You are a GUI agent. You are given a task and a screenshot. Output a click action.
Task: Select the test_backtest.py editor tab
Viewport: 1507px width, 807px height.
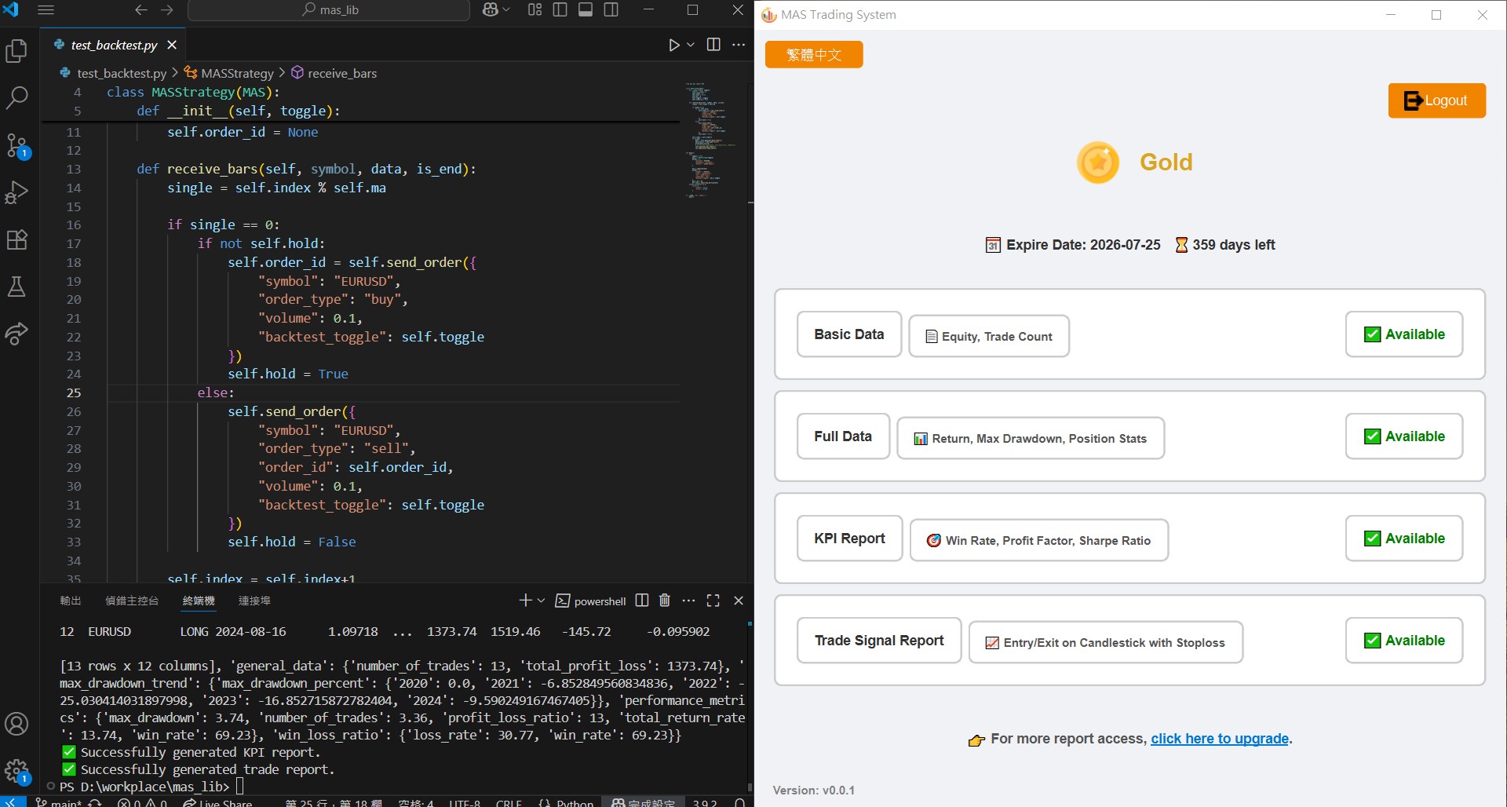[x=114, y=45]
